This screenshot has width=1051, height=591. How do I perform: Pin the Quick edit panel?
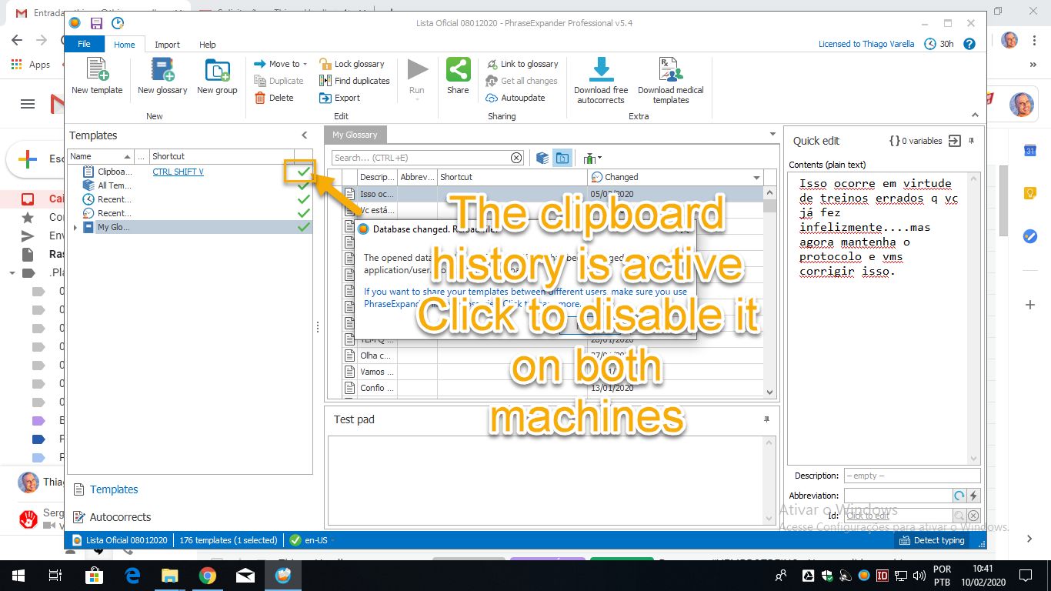pos(971,141)
